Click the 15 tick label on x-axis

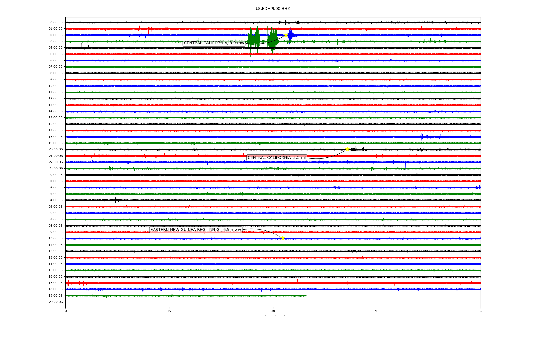coord(169,311)
